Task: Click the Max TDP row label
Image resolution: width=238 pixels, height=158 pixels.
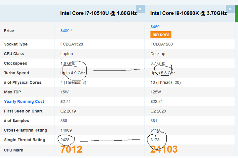Action: 13,92
